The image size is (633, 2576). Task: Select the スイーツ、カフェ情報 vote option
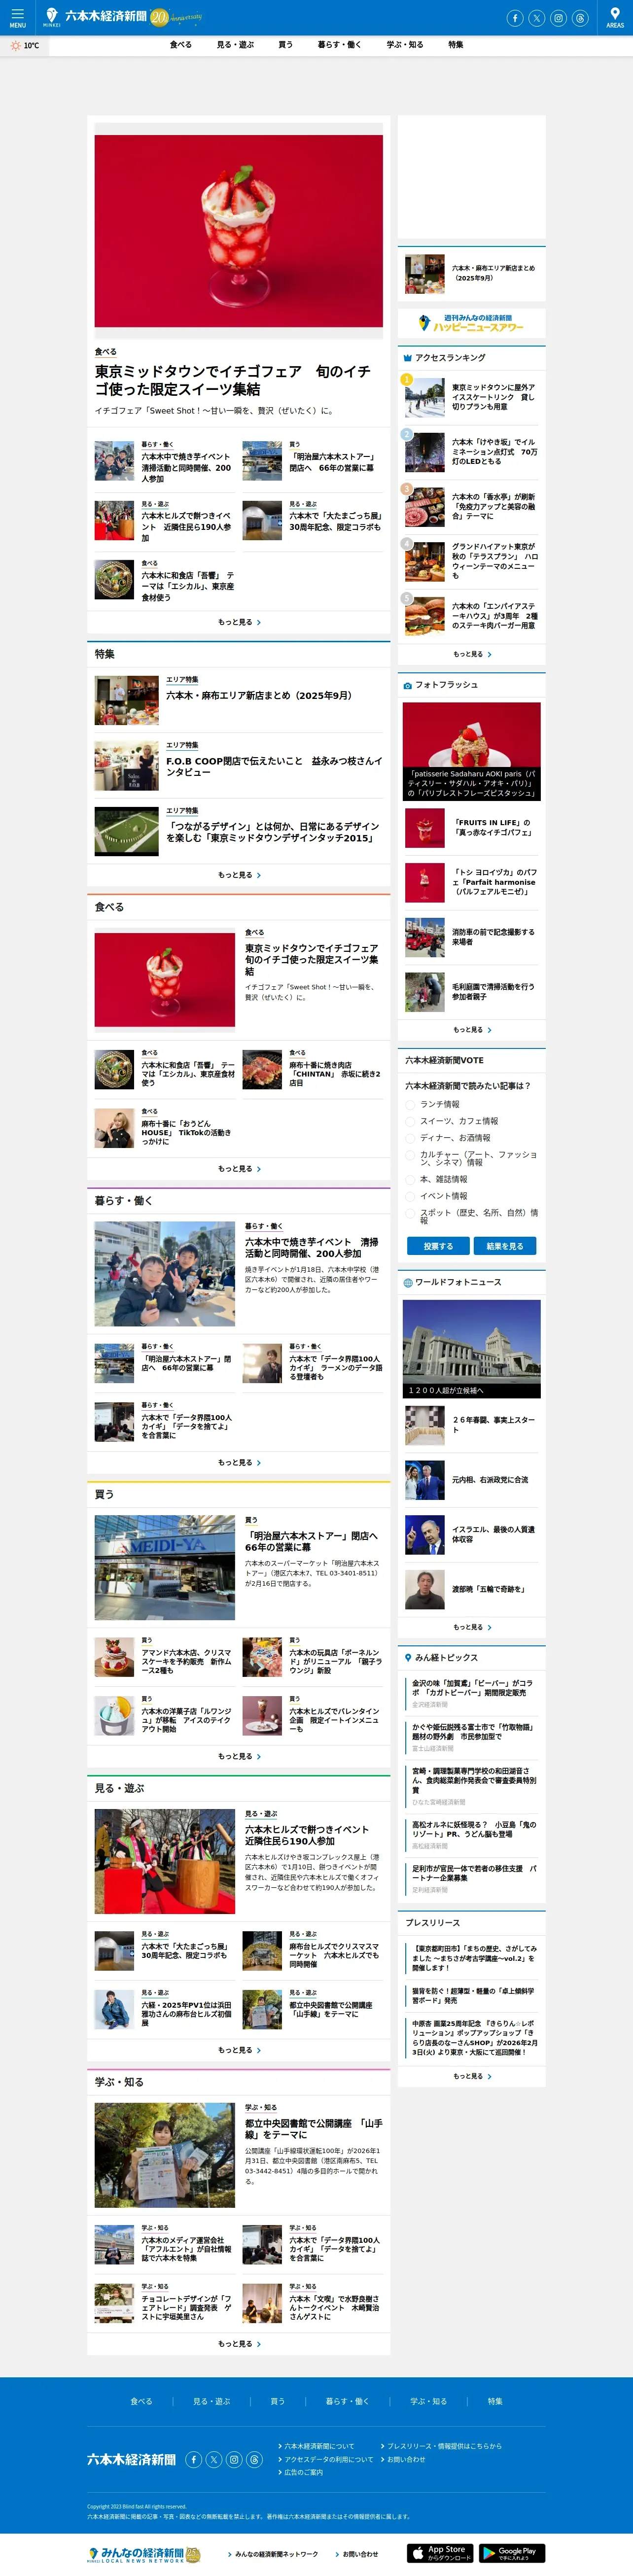click(410, 1121)
